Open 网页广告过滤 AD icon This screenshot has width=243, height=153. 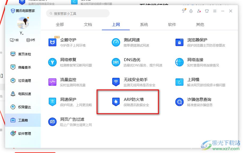pos(52,122)
